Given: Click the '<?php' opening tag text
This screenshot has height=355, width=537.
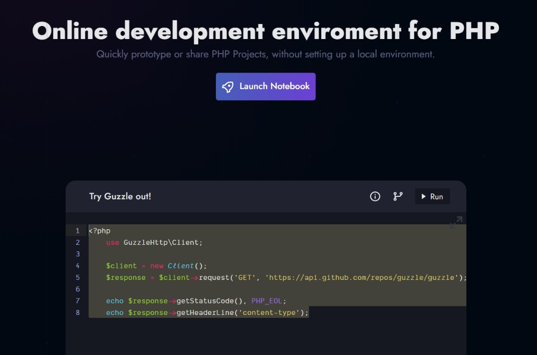Looking at the screenshot, I should coord(100,231).
